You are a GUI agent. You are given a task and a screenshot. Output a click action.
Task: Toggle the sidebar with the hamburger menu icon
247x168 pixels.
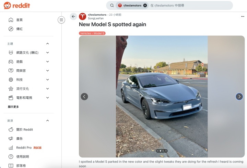pyautogui.click(x=61, y=20)
